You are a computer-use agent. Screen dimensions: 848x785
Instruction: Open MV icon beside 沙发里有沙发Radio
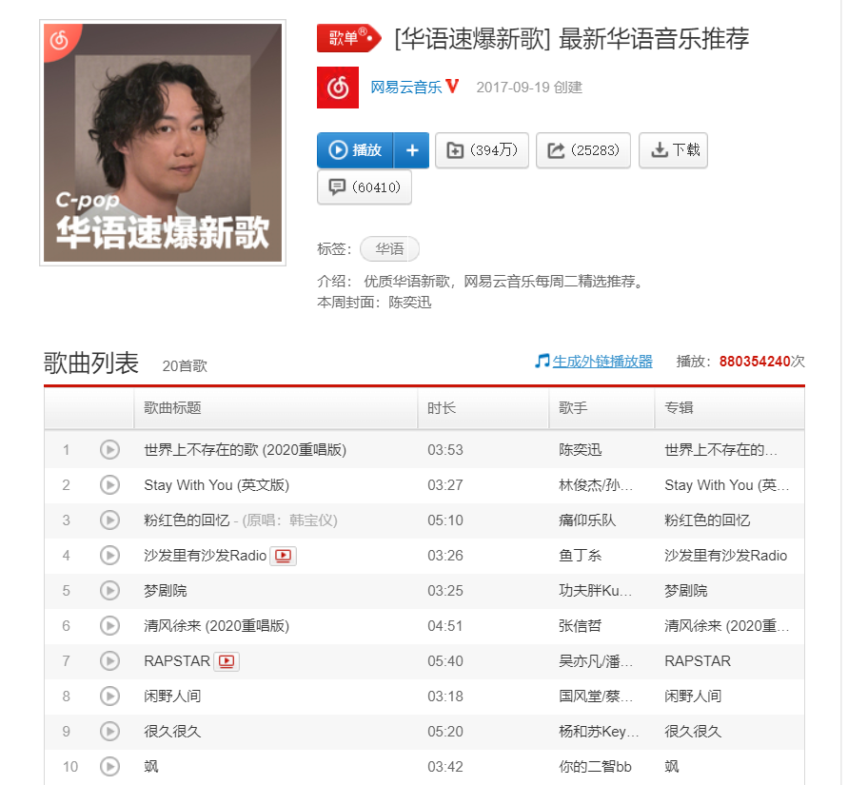[x=284, y=556]
